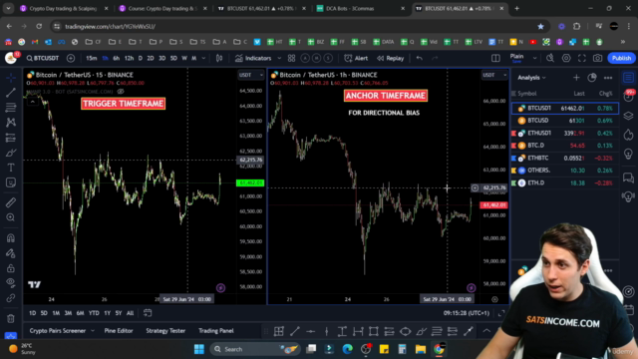The image size is (638, 359).
Task: Select the zoom in tool
Action: 11,217
